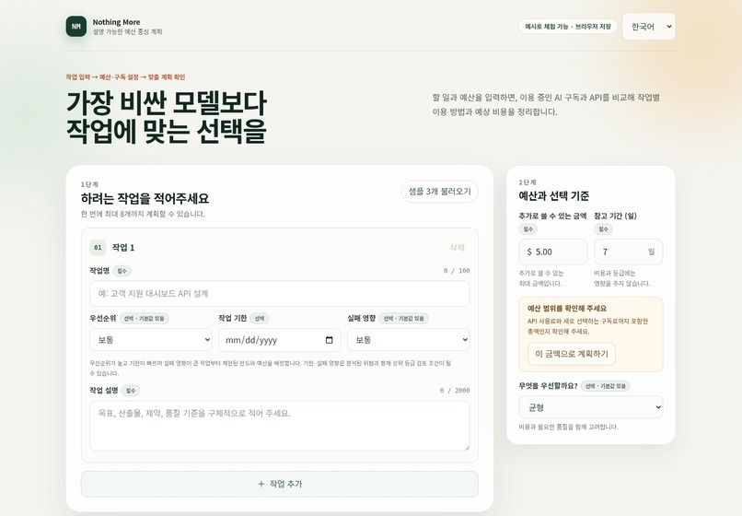Open the calendar picker icon in 작업 기한

pyautogui.click(x=330, y=340)
